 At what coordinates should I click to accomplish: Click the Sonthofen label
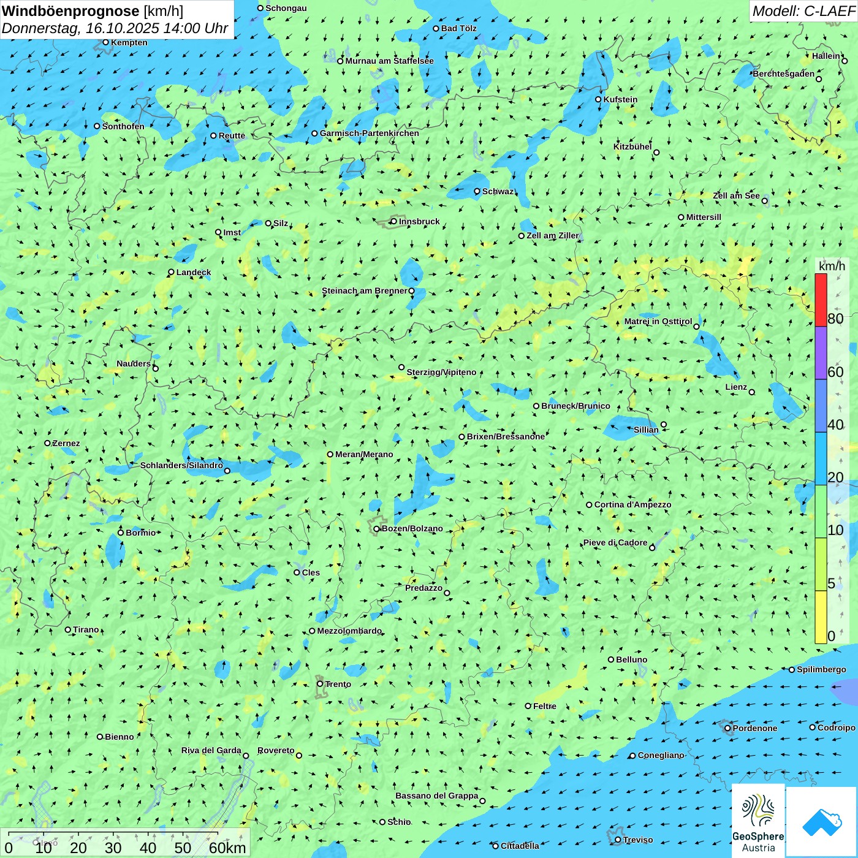(123, 126)
